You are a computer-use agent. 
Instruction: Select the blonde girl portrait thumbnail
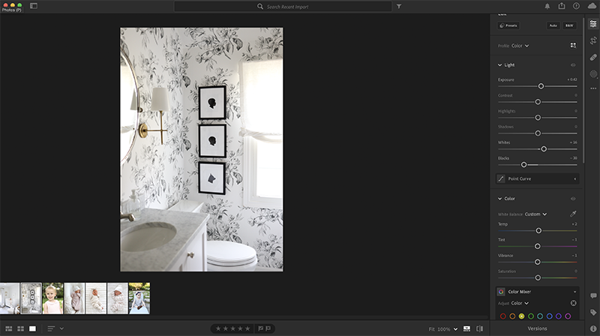[x=52, y=298]
